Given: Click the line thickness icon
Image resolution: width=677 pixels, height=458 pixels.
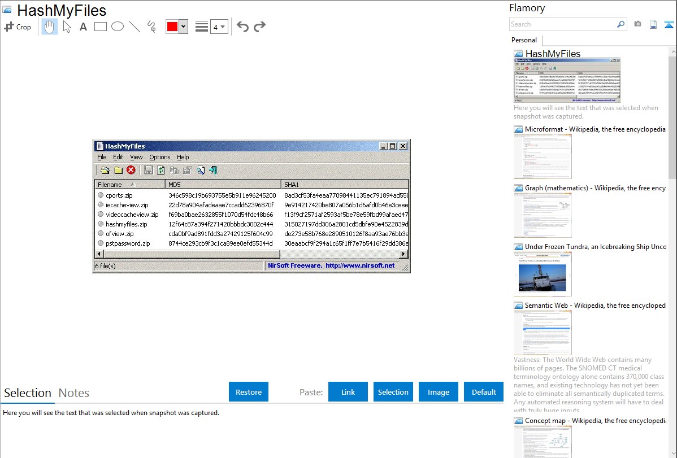Looking at the screenshot, I should point(202,27).
